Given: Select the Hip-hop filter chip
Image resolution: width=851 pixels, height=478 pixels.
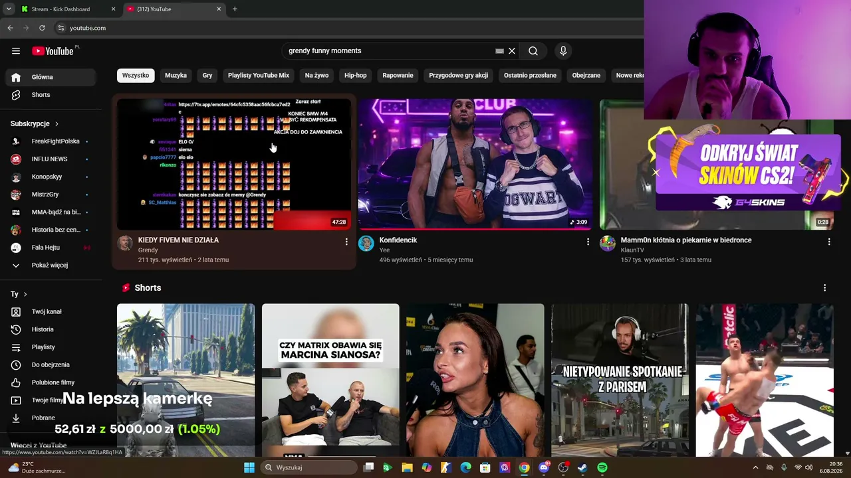Looking at the screenshot, I should (x=356, y=76).
